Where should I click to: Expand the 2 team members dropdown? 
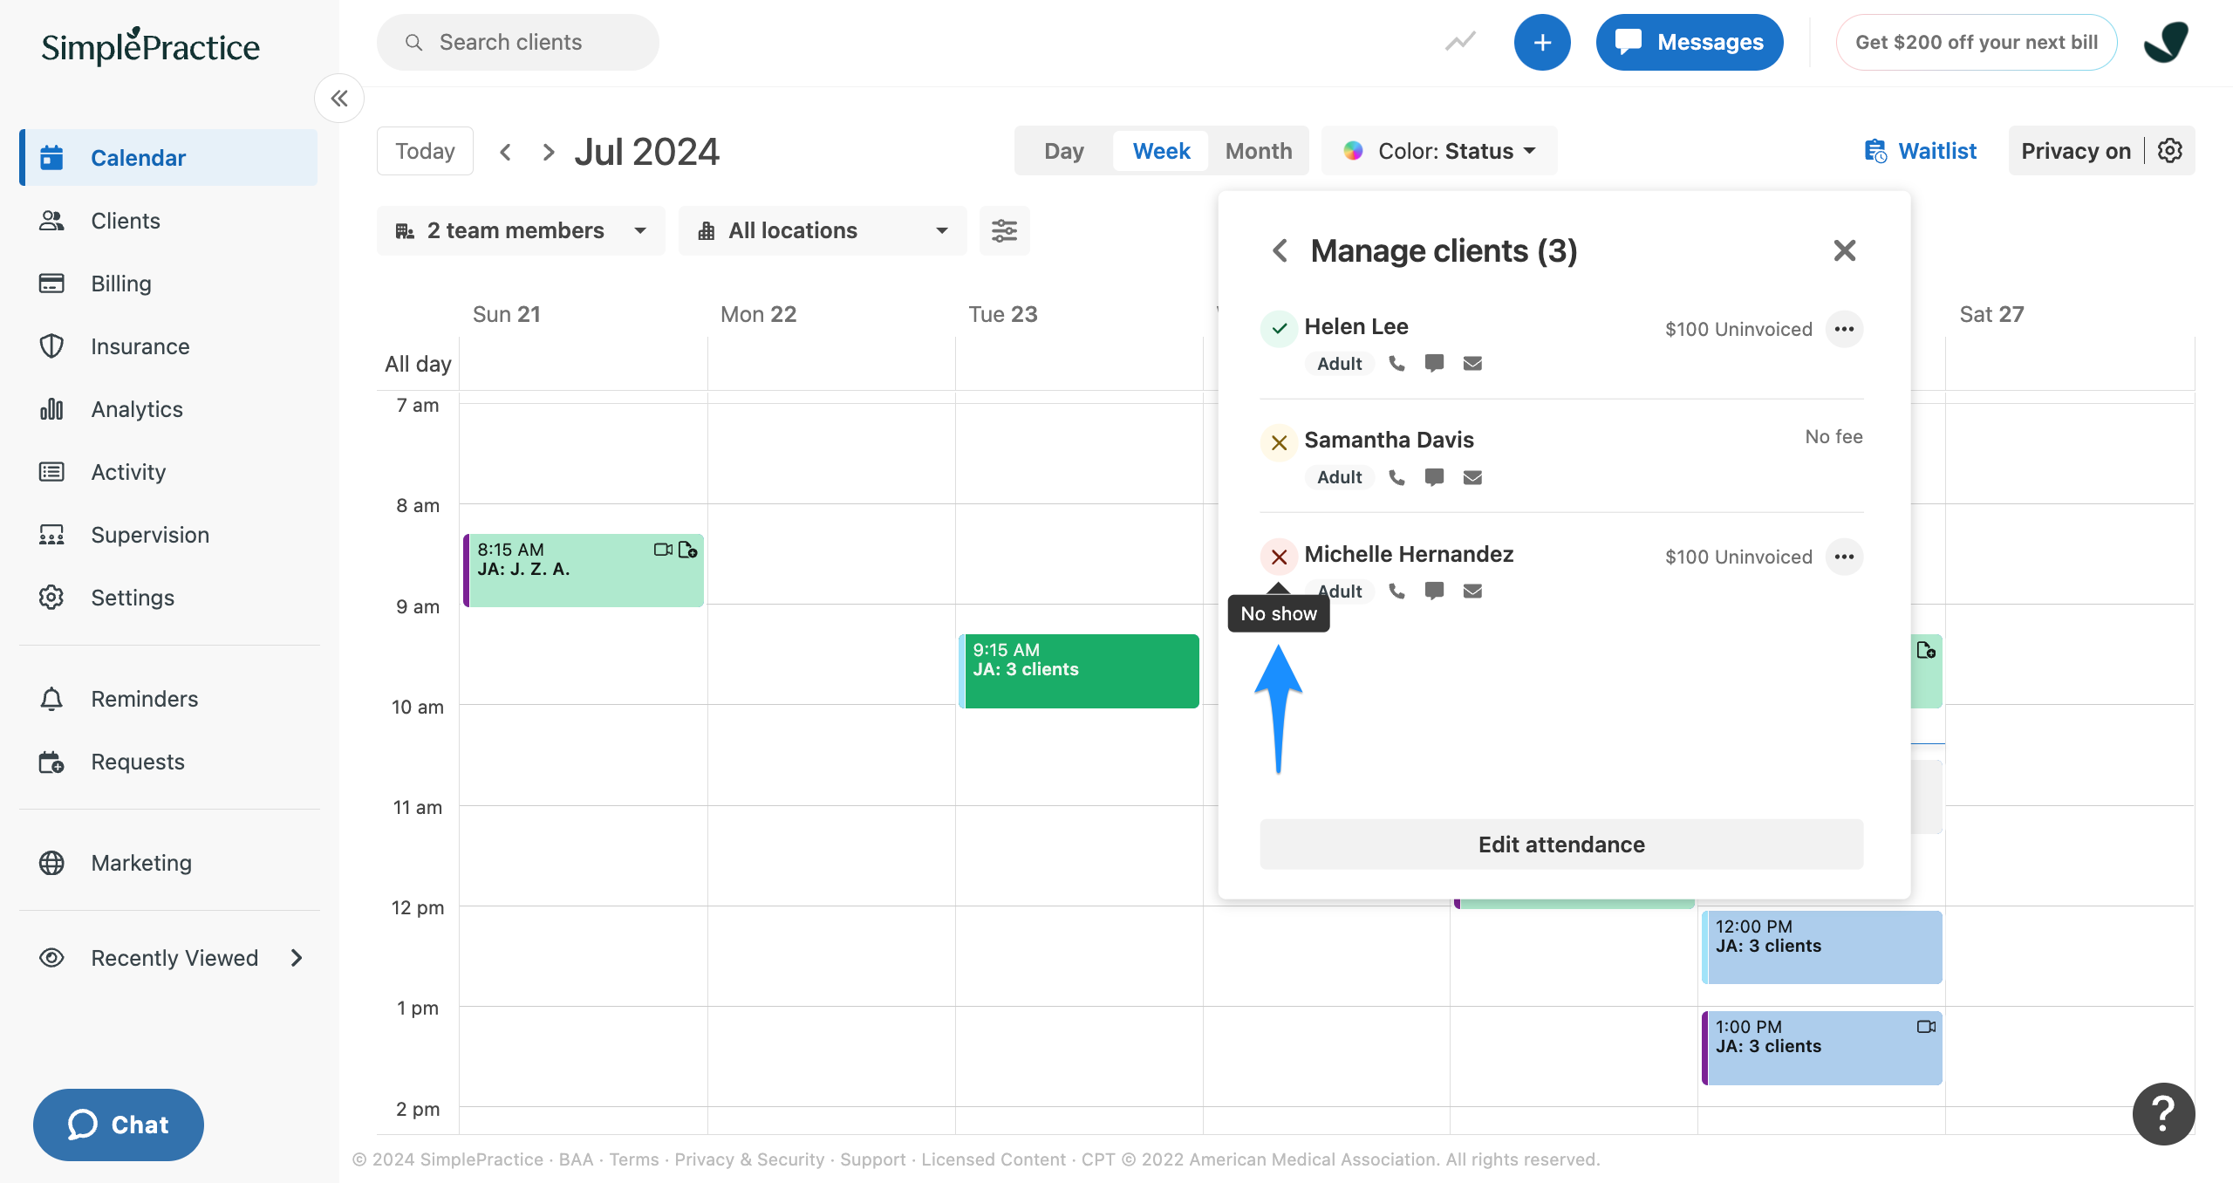521,230
